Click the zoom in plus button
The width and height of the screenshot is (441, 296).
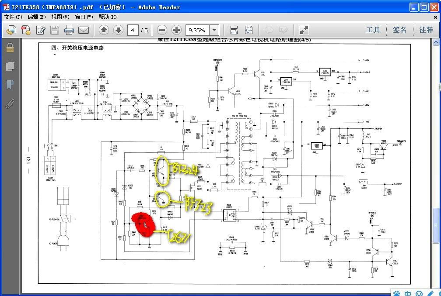pyautogui.click(x=176, y=30)
